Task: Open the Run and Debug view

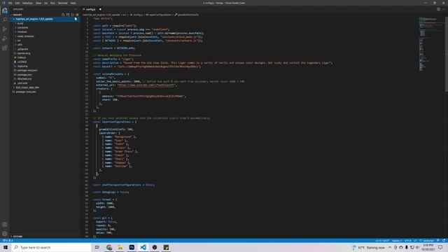Action: [5, 38]
